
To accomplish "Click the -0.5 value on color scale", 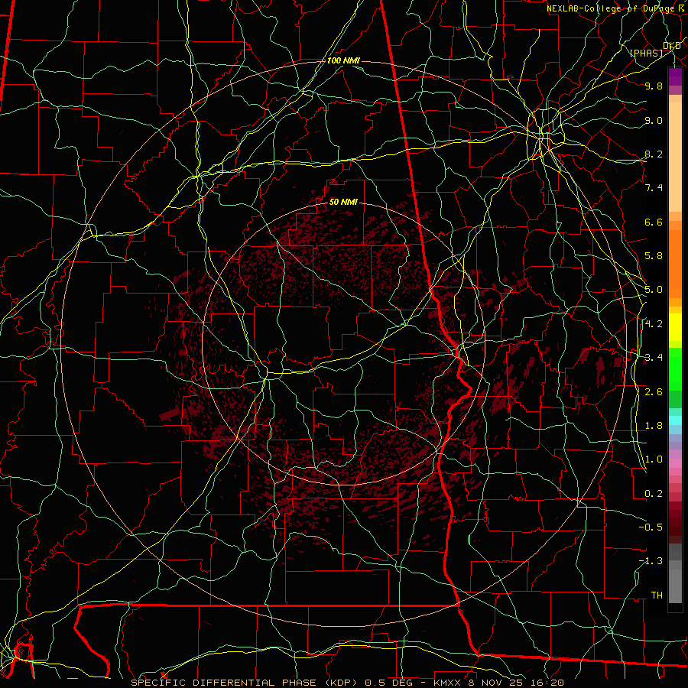I will pyautogui.click(x=651, y=527).
